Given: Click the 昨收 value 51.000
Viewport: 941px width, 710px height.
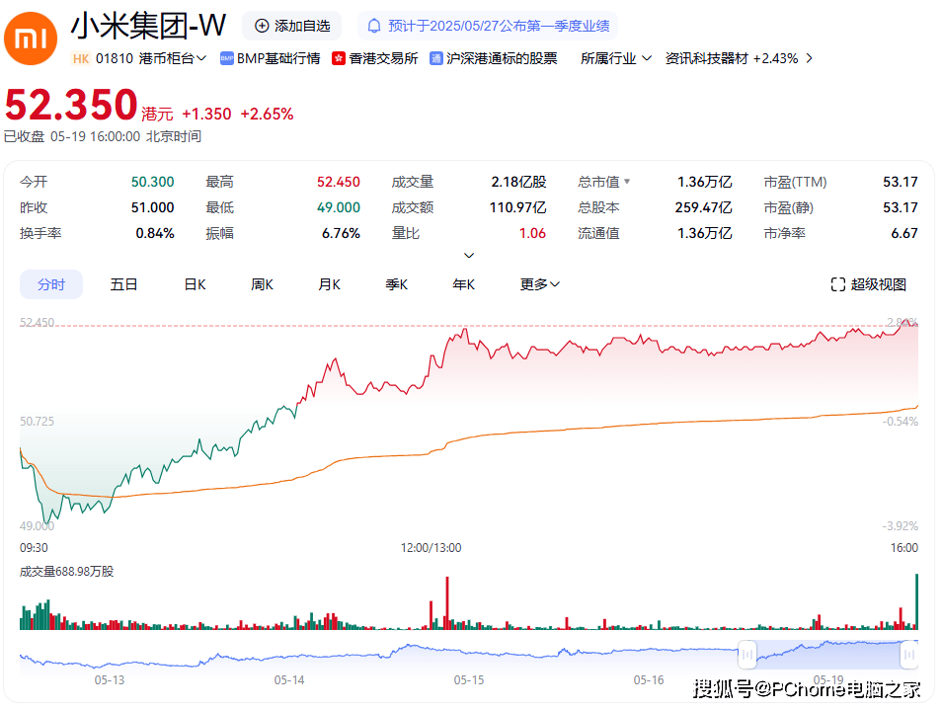Looking at the screenshot, I should coord(152,207).
